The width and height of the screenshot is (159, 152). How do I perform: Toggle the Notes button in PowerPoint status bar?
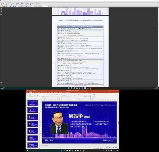pyautogui.click(x=94, y=148)
